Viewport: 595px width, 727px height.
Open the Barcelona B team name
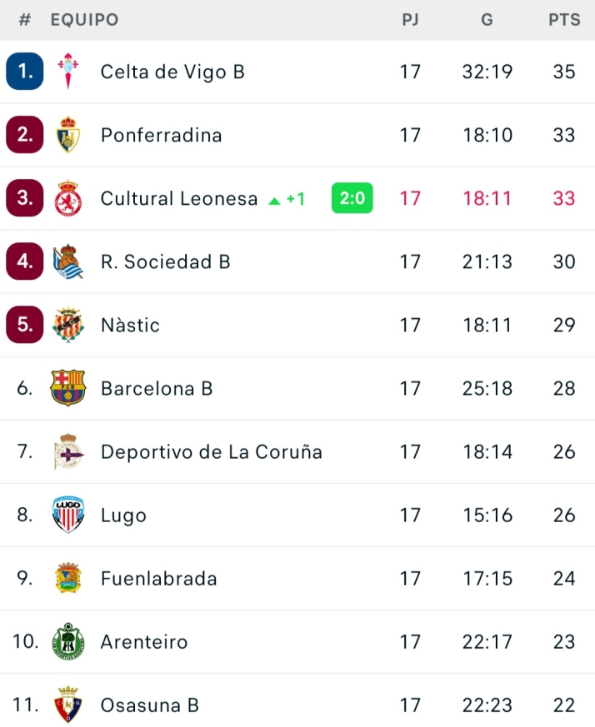pos(157,388)
